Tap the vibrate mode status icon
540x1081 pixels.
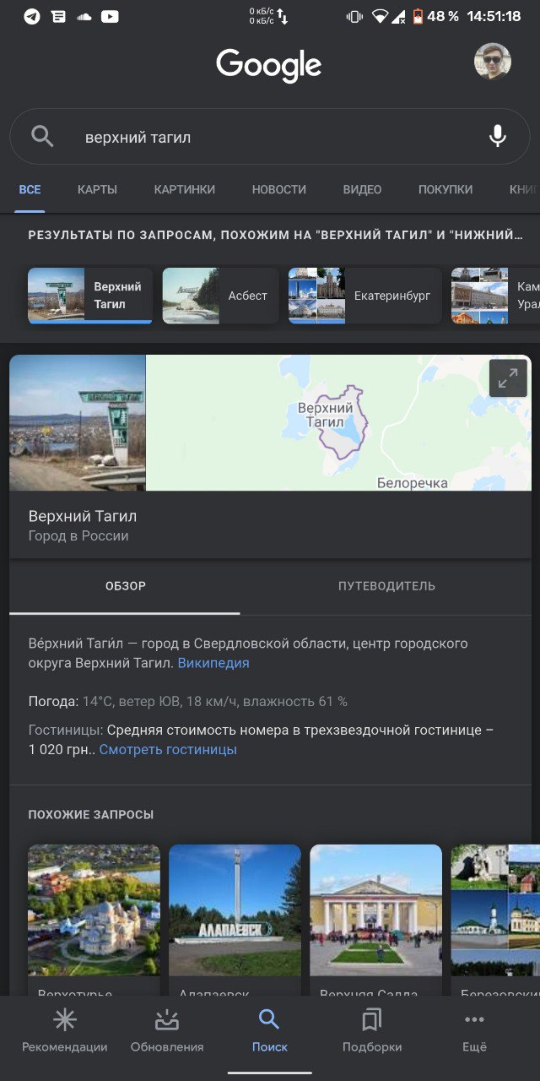tap(354, 16)
